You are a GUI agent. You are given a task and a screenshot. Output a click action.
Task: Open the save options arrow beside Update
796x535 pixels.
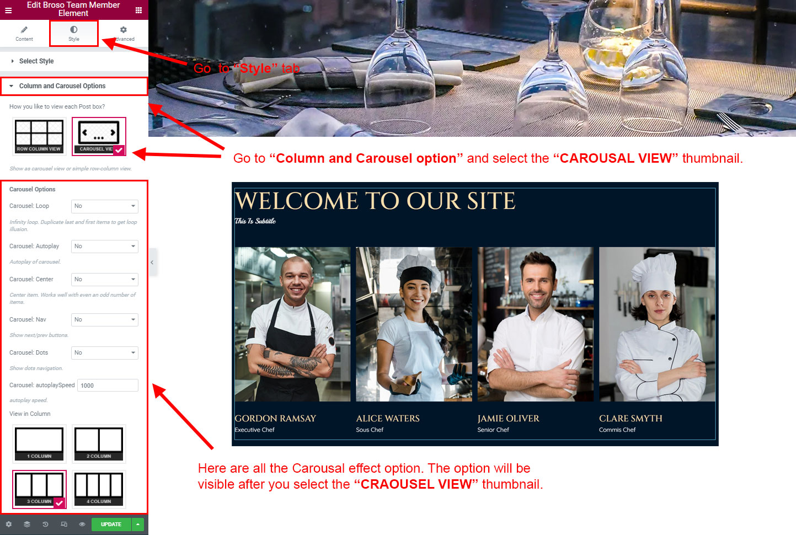coord(138,525)
